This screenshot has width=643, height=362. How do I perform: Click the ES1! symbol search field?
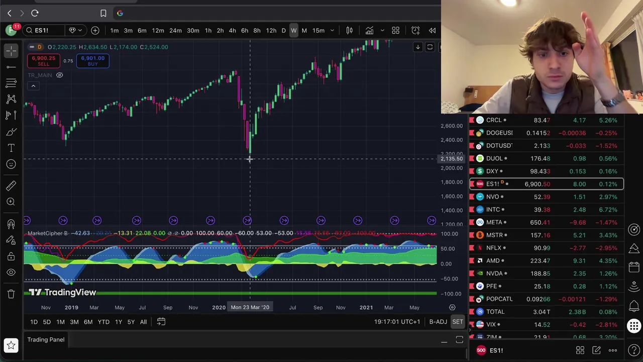43,30
